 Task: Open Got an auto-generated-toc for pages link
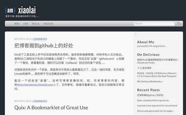coord(156,111)
